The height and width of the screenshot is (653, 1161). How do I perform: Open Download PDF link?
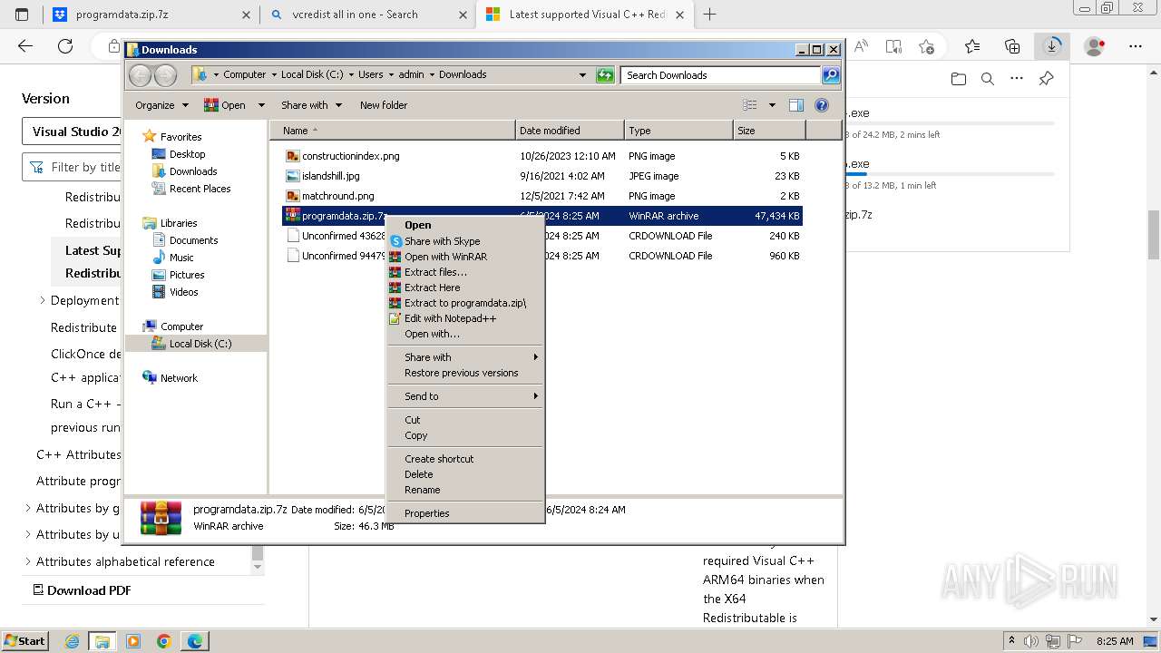coord(82,590)
